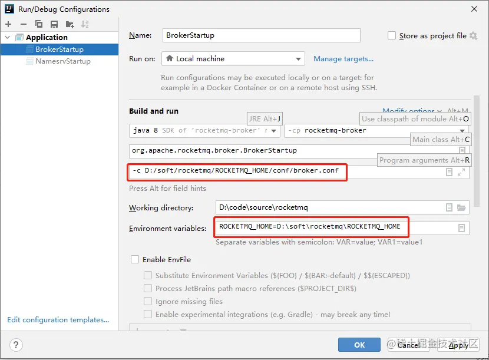Viewport: 489px width, 360px height.
Task: Click the Name input field
Action: pyautogui.click(x=262, y=35)
